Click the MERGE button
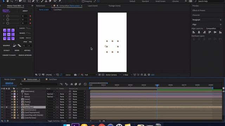The image size is (225, 126). [17, 50]
